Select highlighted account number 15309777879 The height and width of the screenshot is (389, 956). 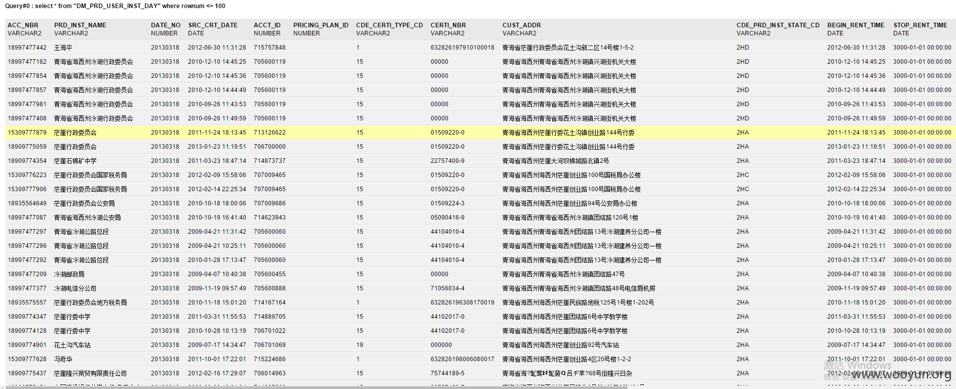click(x=27, y=133)
